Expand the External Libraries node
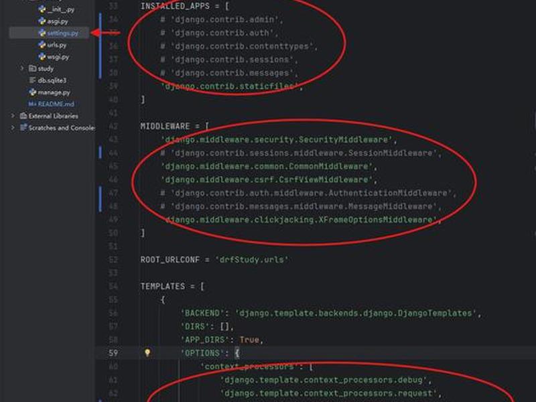The height and width of the screenshot is (402, 536). [x=13, y=116]
